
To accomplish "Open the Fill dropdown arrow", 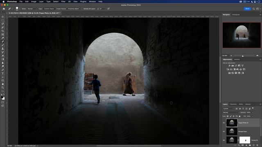I will click(x=252, y=116).
